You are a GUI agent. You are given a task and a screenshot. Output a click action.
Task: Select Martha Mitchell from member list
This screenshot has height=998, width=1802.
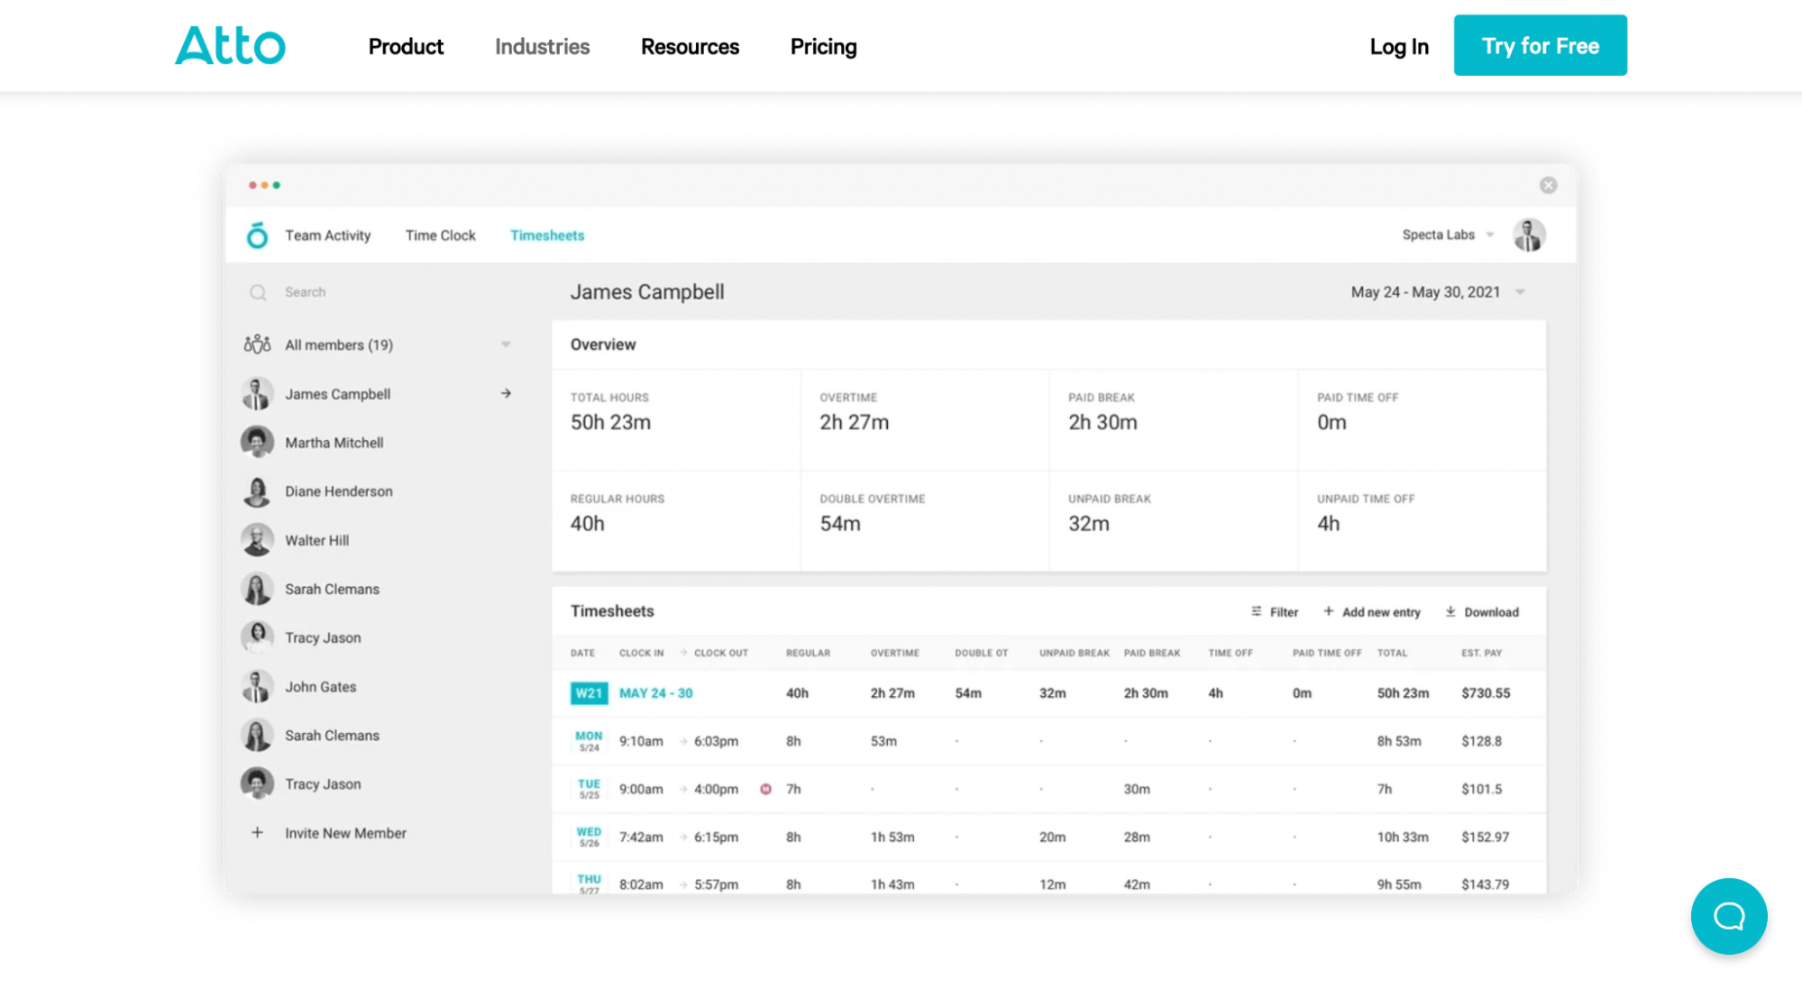(x=334, y=442)
